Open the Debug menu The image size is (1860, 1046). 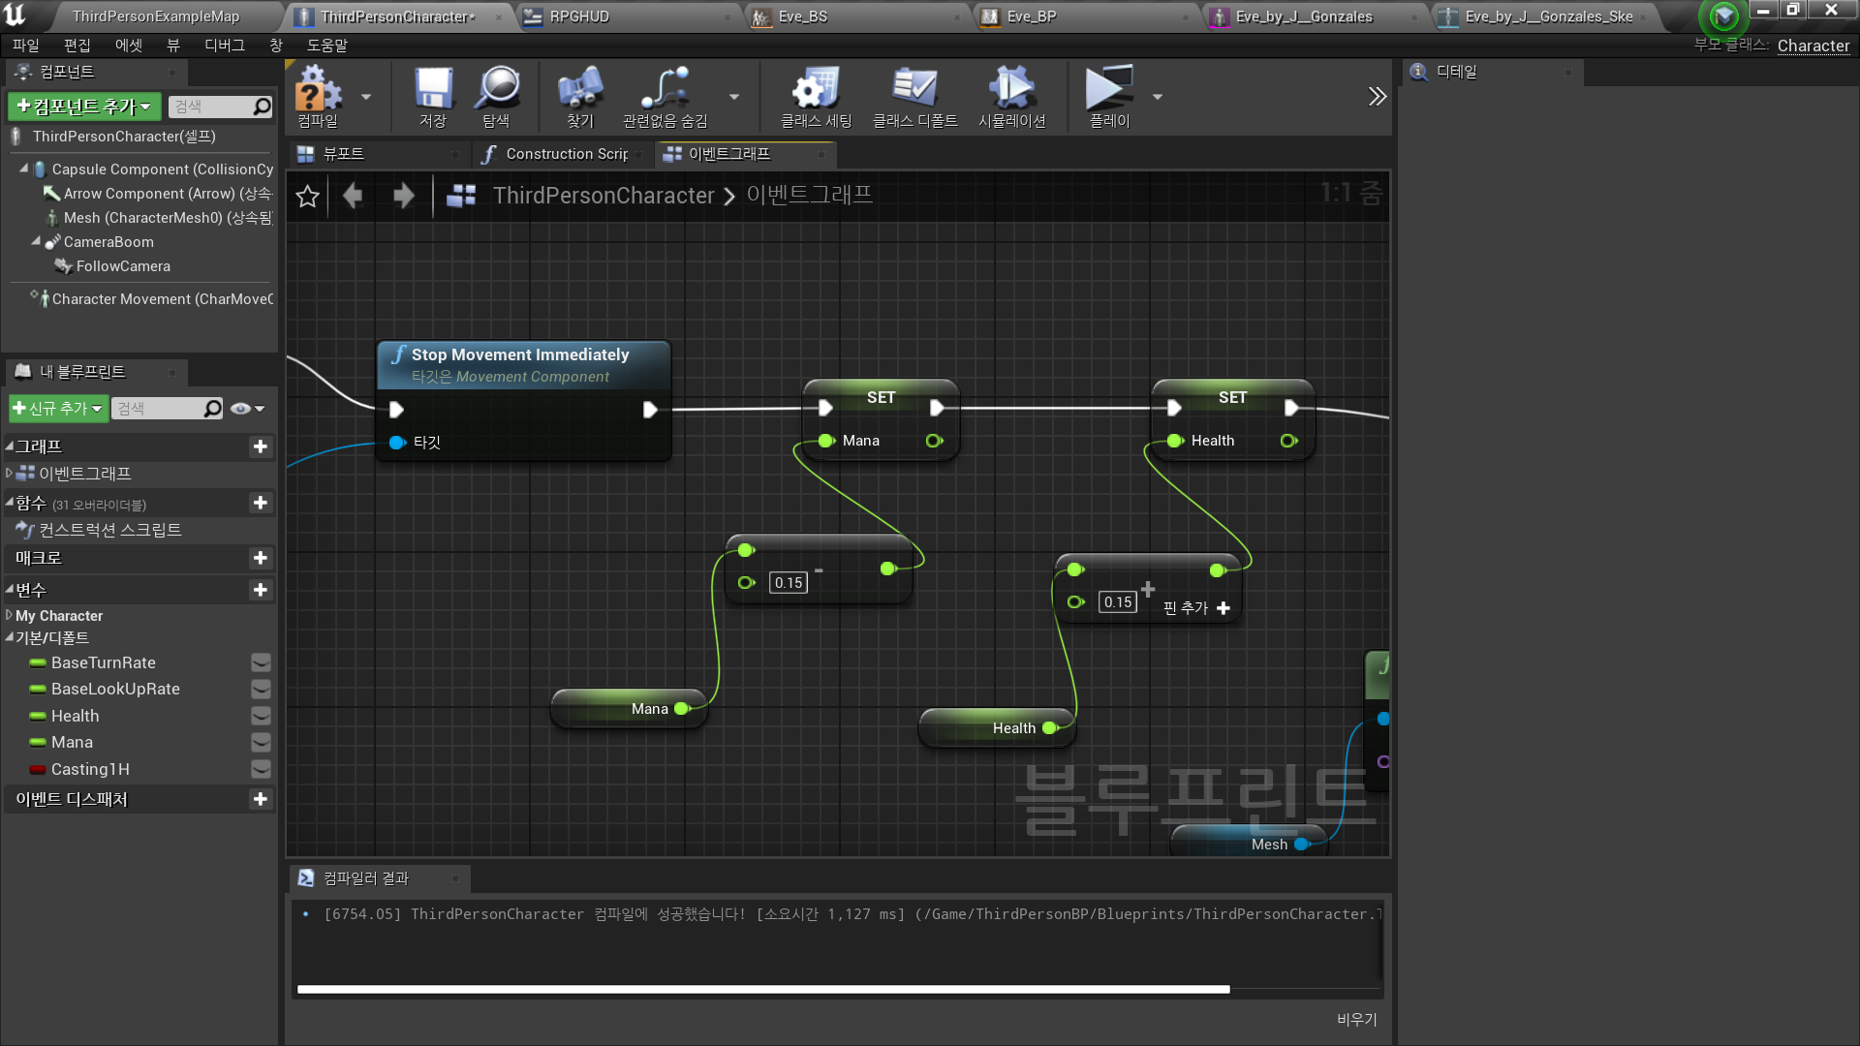pyautogui.click(x=224, y=46)
